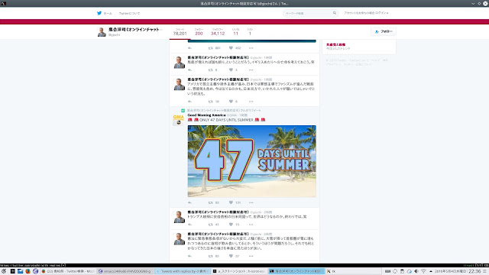Open more menu on last tweet
489x275 pixels.
251,256
